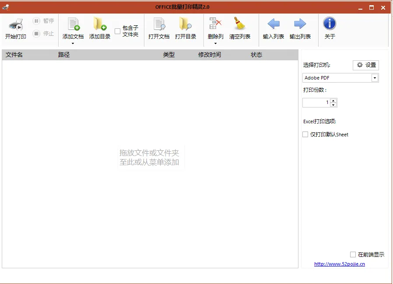This screenshot has width=393, height=284.
Task: Click the 停止 stop icon
Action: point(36,33)
